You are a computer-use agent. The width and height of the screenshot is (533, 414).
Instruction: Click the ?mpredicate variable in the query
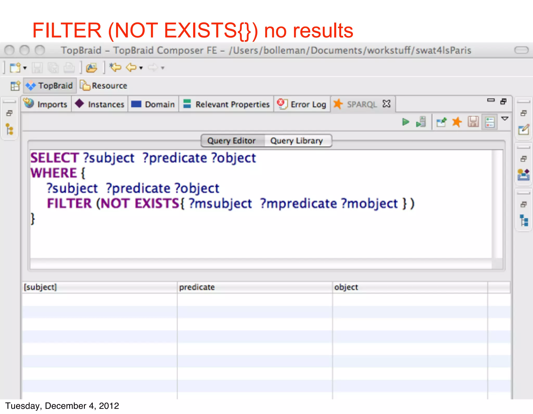299,203
